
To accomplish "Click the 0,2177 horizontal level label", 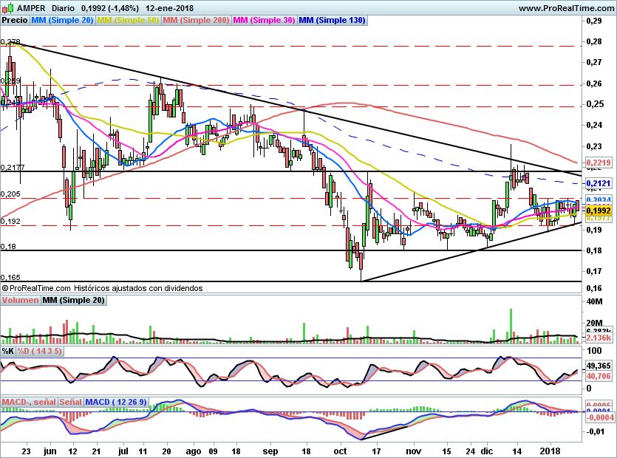I will [12, 168].
